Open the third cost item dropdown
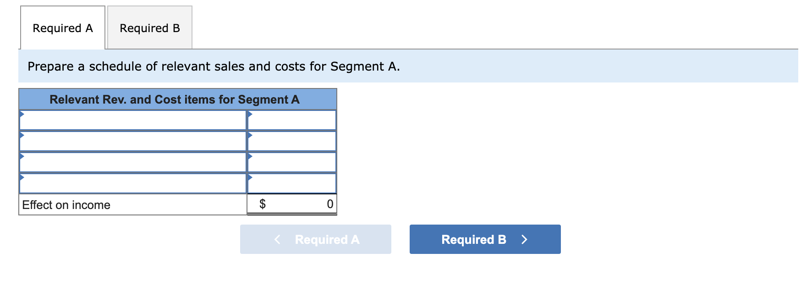The height and width of the screenshot is (286, 812). (133, 162)
